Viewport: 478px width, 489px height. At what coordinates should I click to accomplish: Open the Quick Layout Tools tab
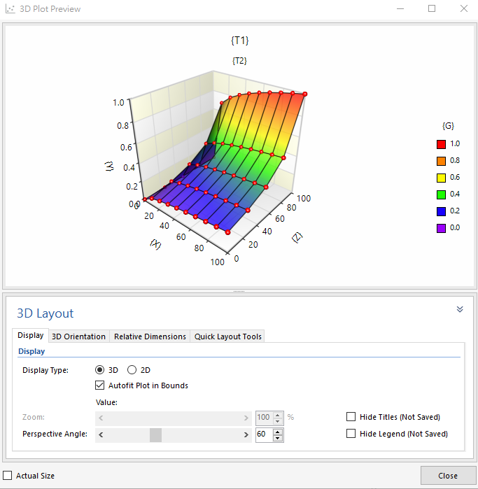point(227,336)
